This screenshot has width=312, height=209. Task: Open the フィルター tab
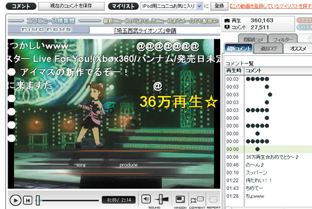283,39
